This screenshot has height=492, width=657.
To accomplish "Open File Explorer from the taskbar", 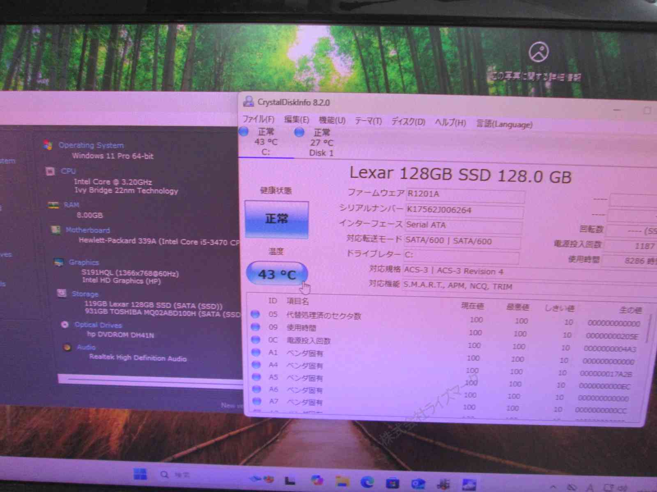I will (342, 481).
